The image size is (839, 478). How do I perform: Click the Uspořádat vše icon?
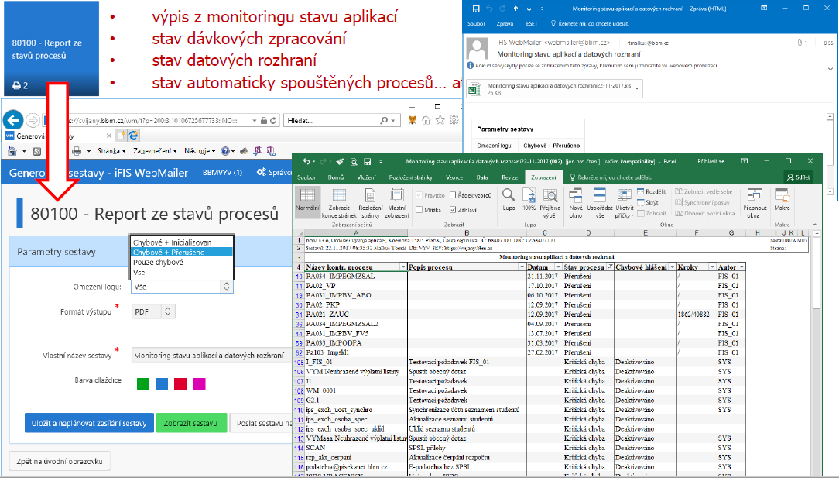pyautogui.click(x=600, y=202)
